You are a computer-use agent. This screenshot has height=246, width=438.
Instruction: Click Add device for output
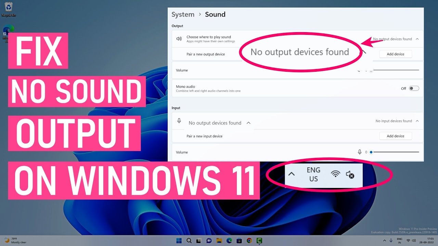pos(396,54)
